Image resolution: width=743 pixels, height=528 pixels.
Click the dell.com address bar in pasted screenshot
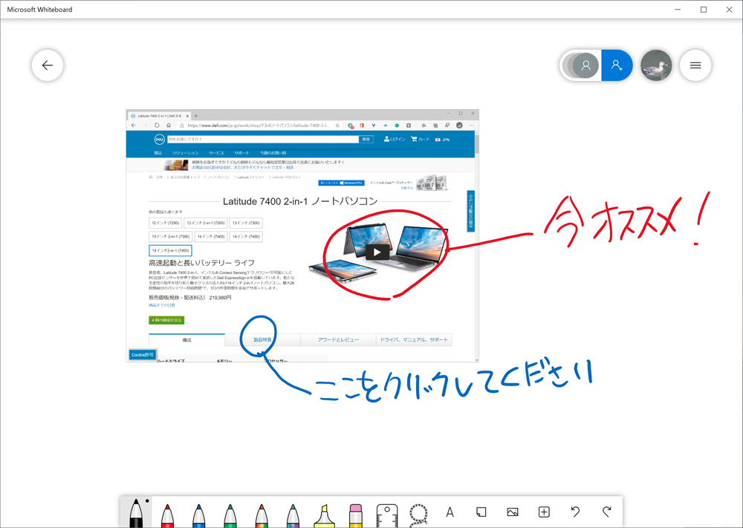(x=259, y=126)
